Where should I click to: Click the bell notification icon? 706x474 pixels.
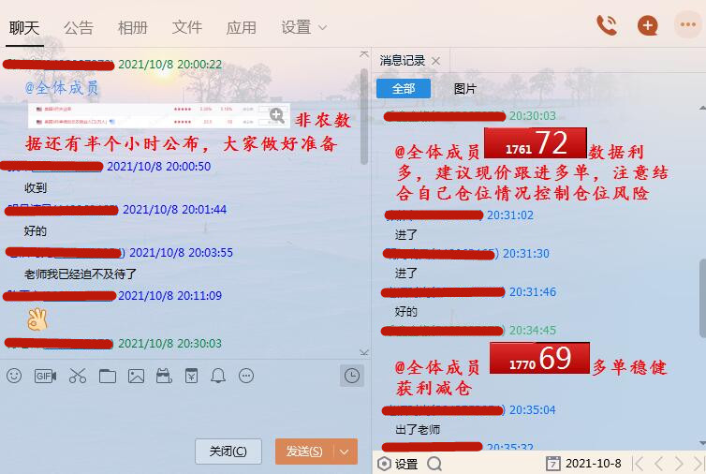click(x=218, y=376)
